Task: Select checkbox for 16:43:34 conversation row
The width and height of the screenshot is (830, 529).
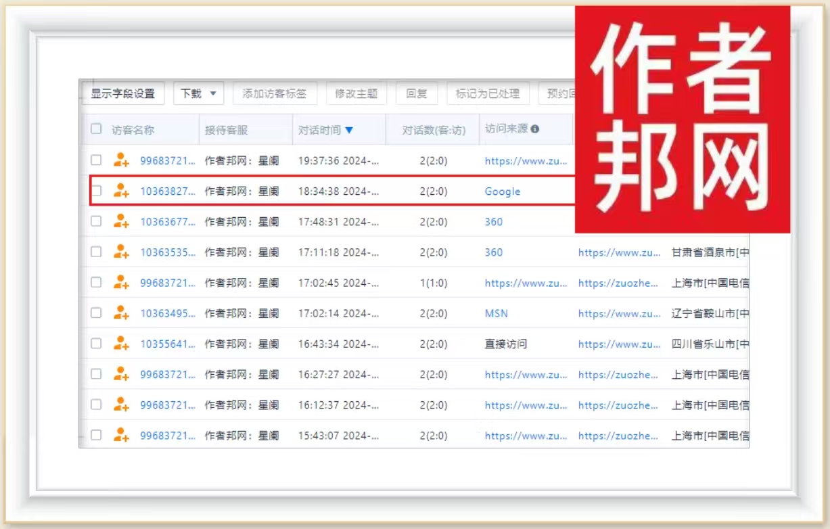Action: (96, 344)
